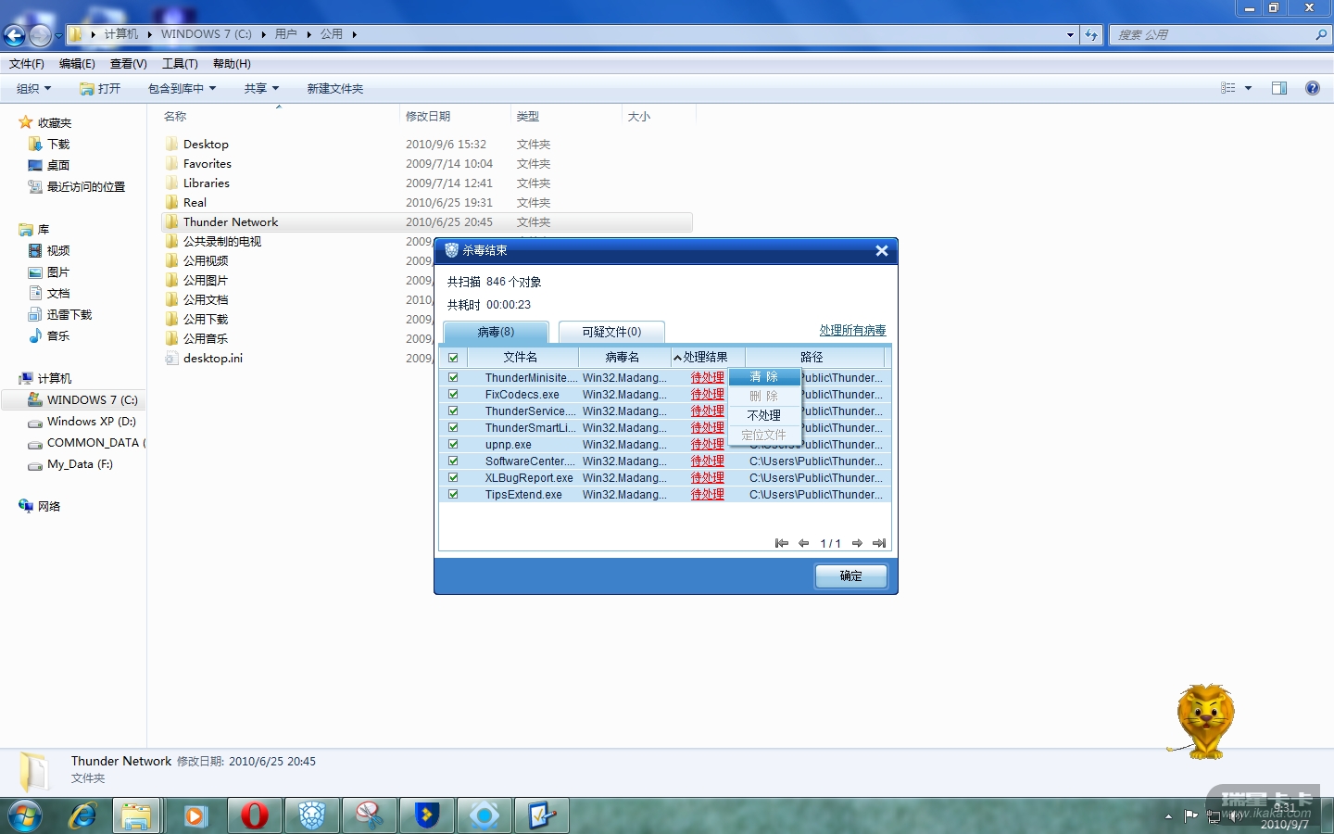Screen dimensions: 1334x834
Task: Expand the 包含到库中 dropdown
Action: click(x=182, y=88)
